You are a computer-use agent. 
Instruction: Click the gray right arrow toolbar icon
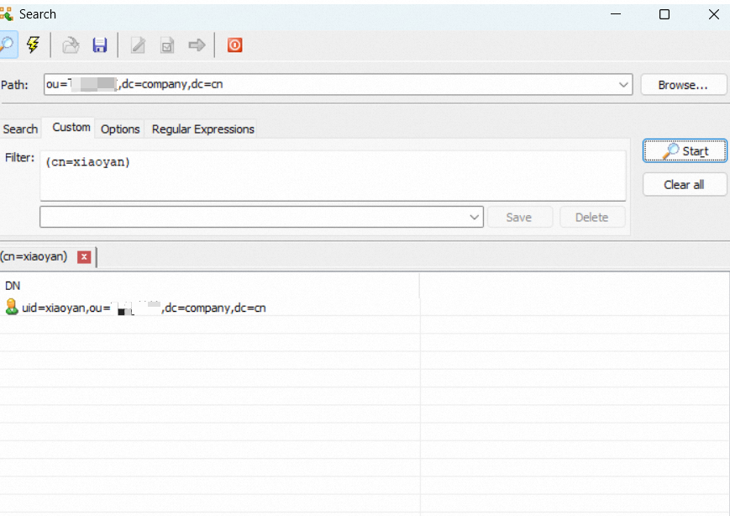[x=197, y=45]
